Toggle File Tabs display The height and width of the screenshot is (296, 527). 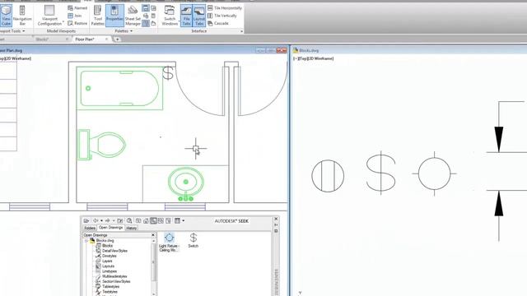[186, 16]
